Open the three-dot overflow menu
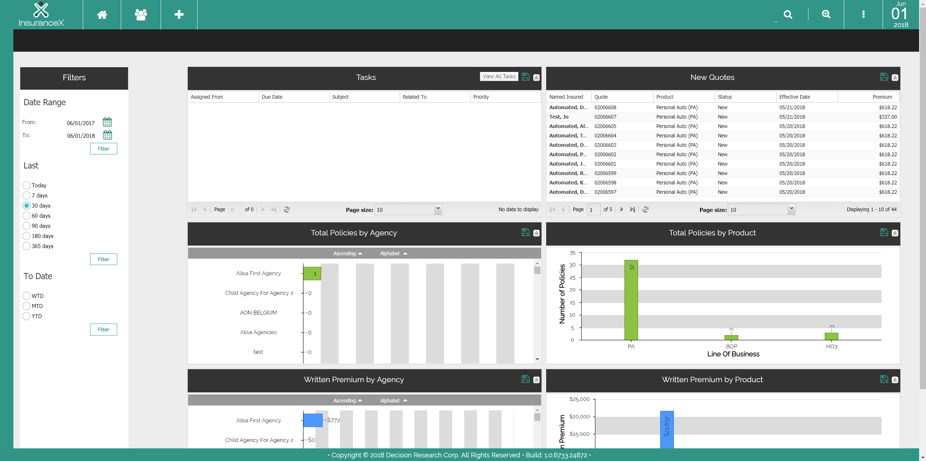The width and height of the screenshot is (926, 461). (863, 14)
